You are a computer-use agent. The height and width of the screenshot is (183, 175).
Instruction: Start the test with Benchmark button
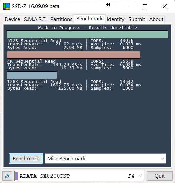click(26, 159)
